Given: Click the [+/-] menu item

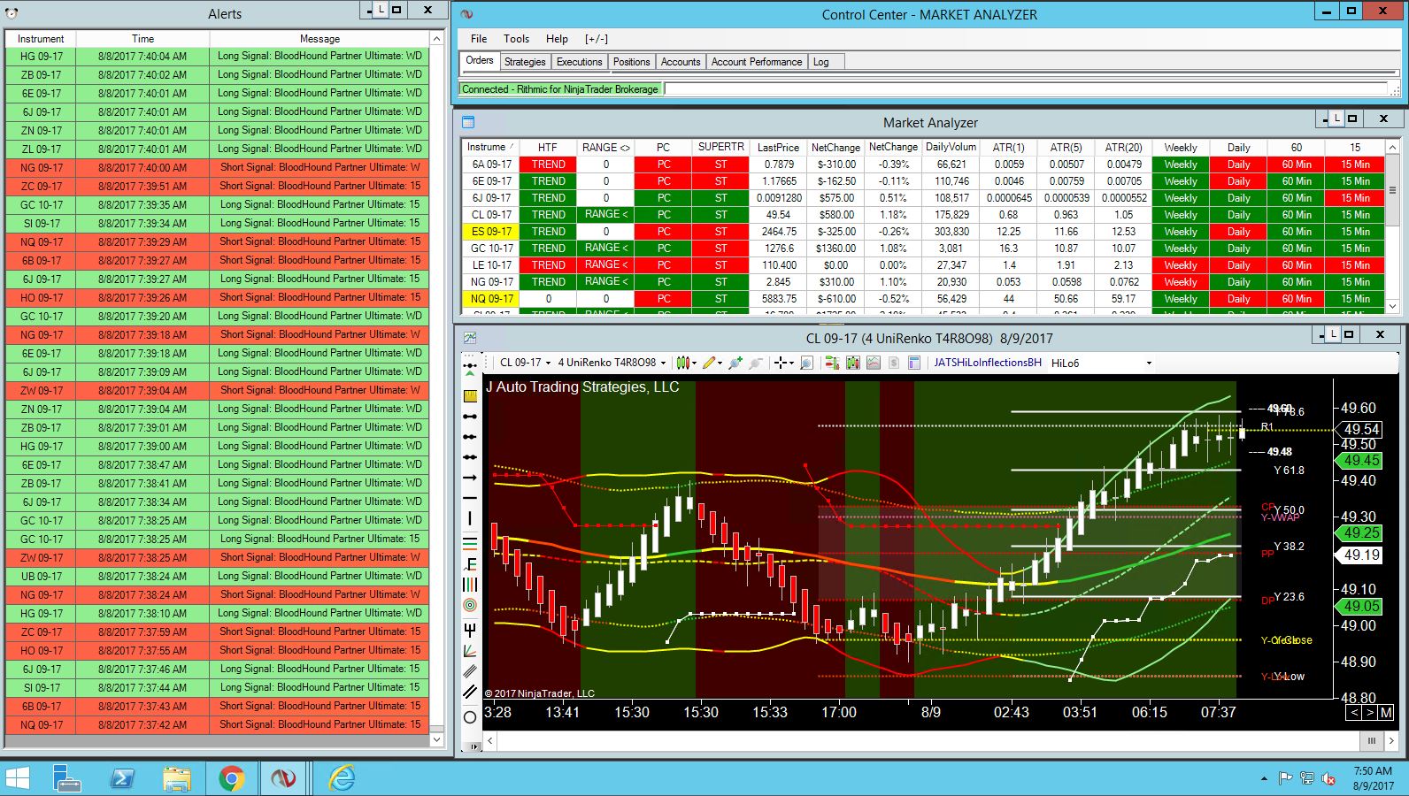Looking at the screenshot, I should (x=596, y=39).
